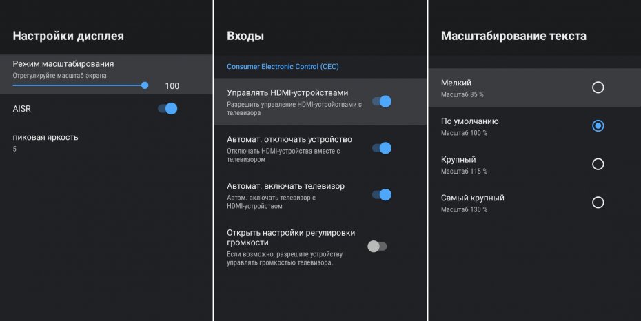Click the Масштаб 115 % subtitle
The height and width of the screenshot is (321, 641).
[x=464, y=171]
